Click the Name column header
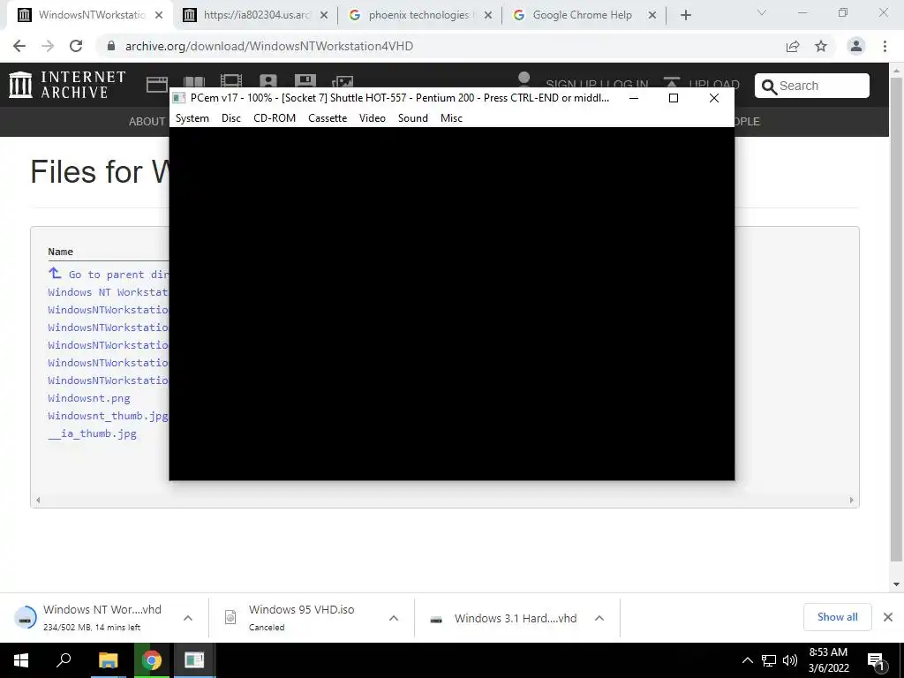Screen dimensions: 904x678 (x=61, y=252)
